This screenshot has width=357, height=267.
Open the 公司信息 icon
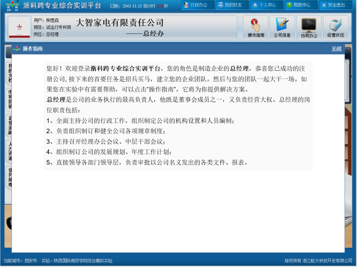click(282, 28)
